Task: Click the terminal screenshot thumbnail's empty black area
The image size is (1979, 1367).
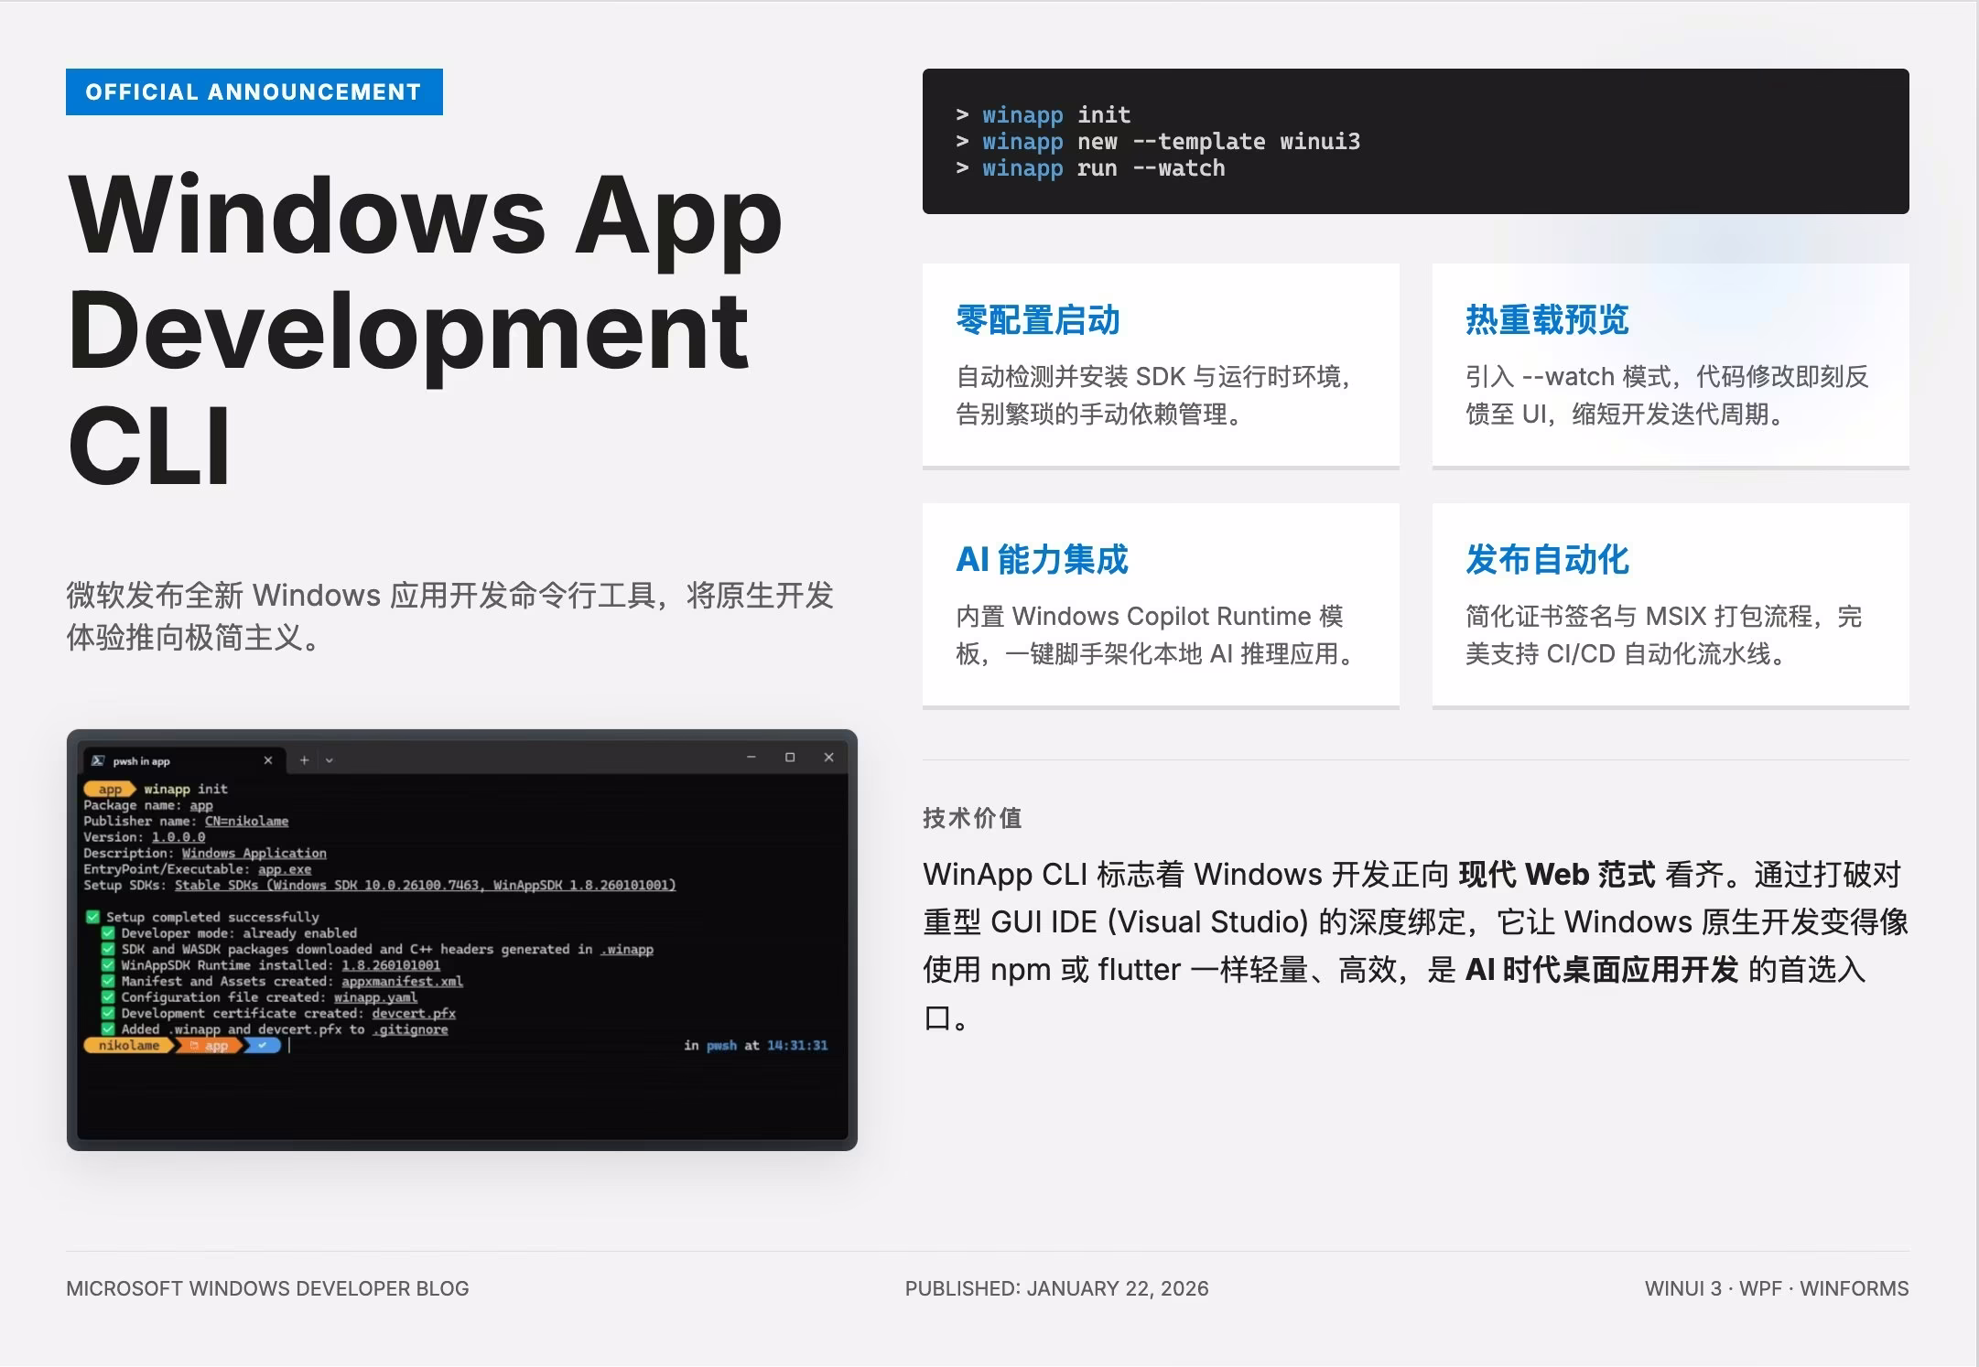Action: pyautogui.click(x=462, y=1098)
